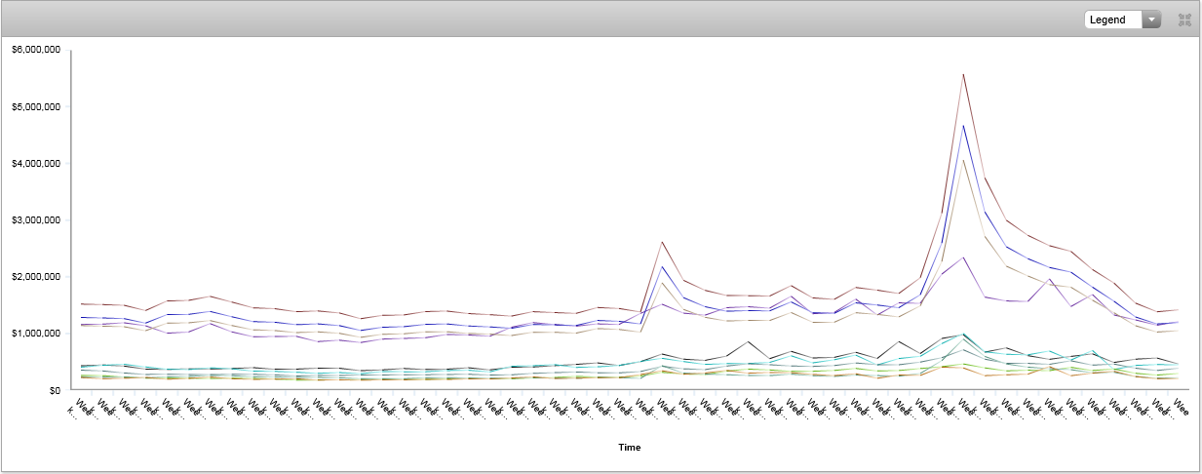Click the purple line's highest peak point
Screen dimensions: 1202x474
[963, 257]
